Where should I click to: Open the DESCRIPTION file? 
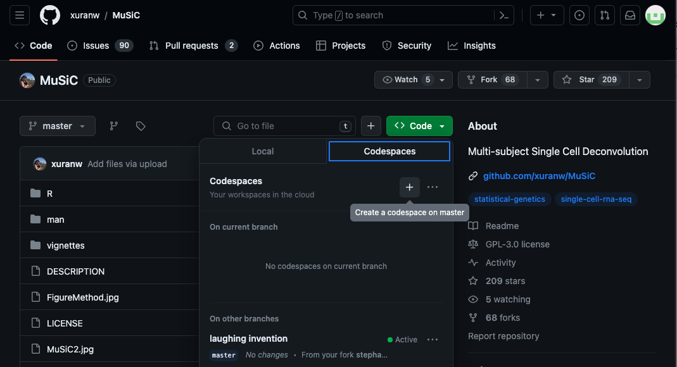coord(75,271)
